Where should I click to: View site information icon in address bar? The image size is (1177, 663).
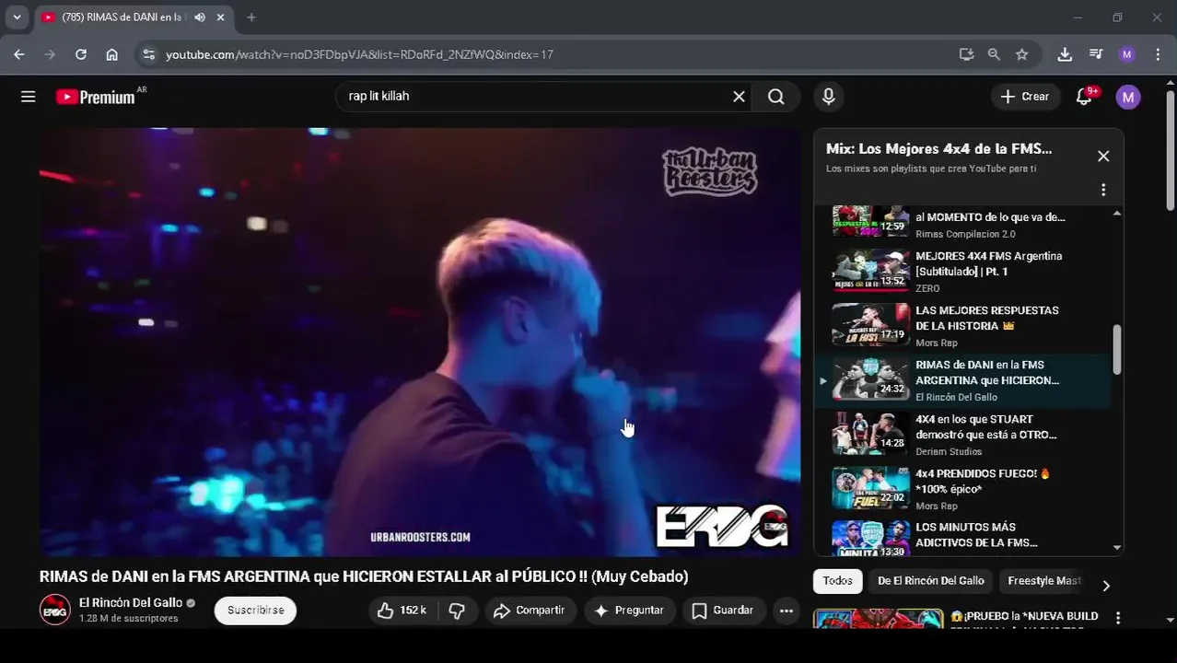(x=148, y=54)
